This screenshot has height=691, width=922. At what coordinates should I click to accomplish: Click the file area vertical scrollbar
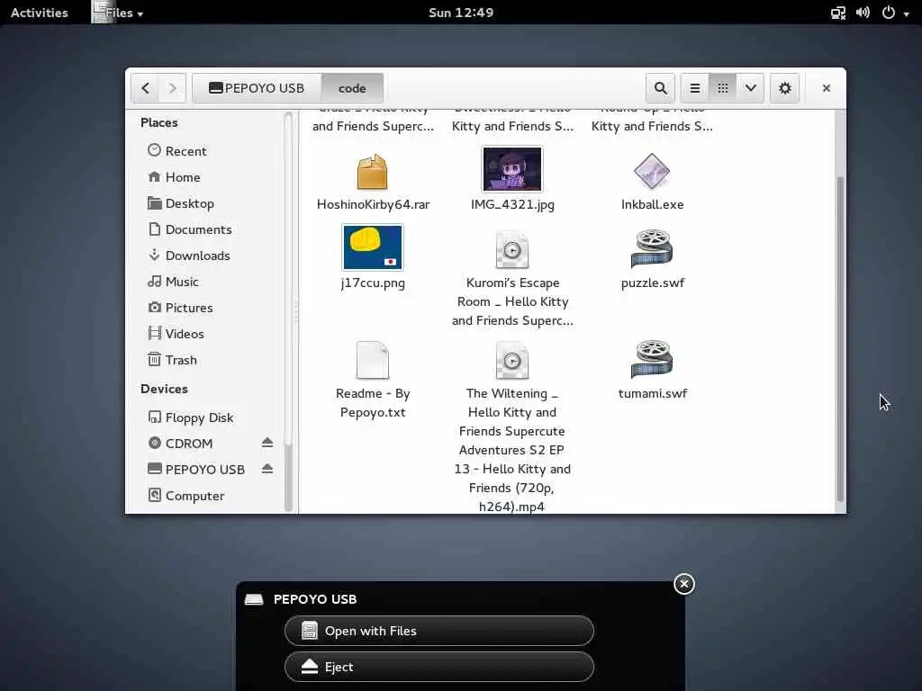840,338
